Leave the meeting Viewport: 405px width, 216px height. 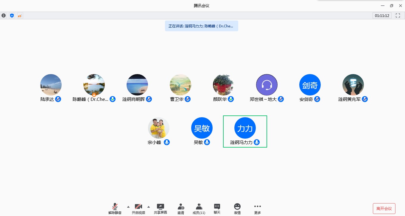(384, 209)
